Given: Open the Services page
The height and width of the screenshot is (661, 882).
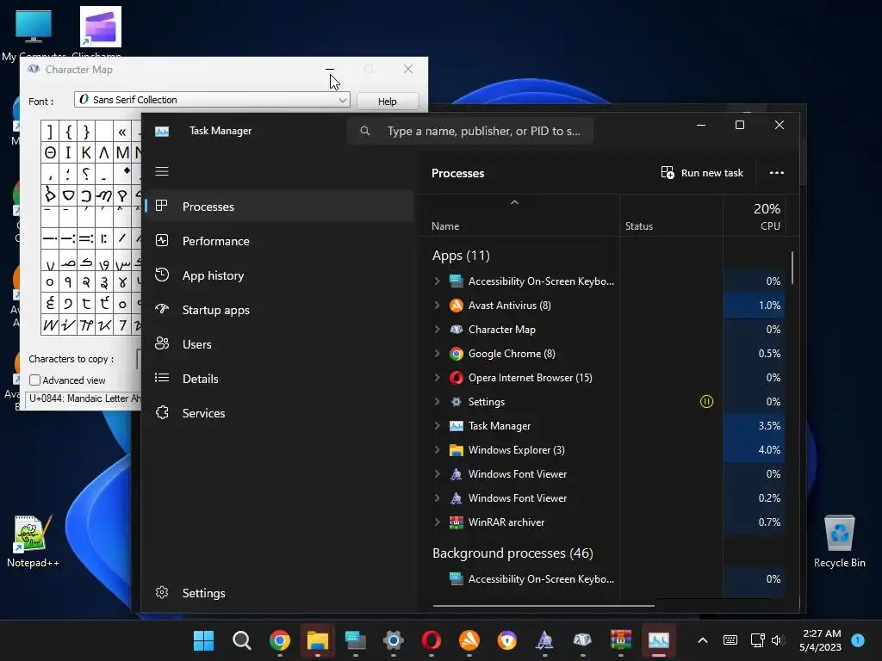Looking at the screenshot, I should tap(280, 413).
